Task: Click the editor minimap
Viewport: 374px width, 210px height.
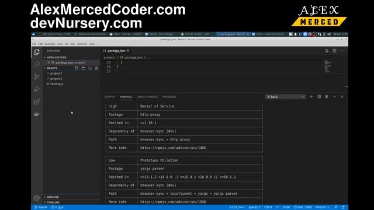Action: [x=328, y=66]
